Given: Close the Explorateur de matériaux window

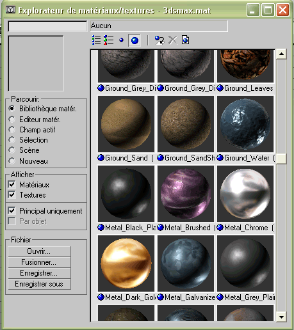Looking at the screenshot, I should (282, 10).
